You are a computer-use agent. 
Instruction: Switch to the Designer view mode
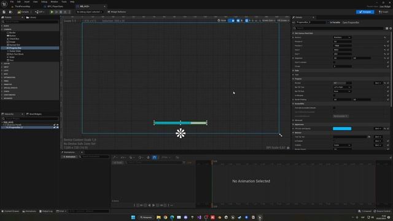click(365, 12)
